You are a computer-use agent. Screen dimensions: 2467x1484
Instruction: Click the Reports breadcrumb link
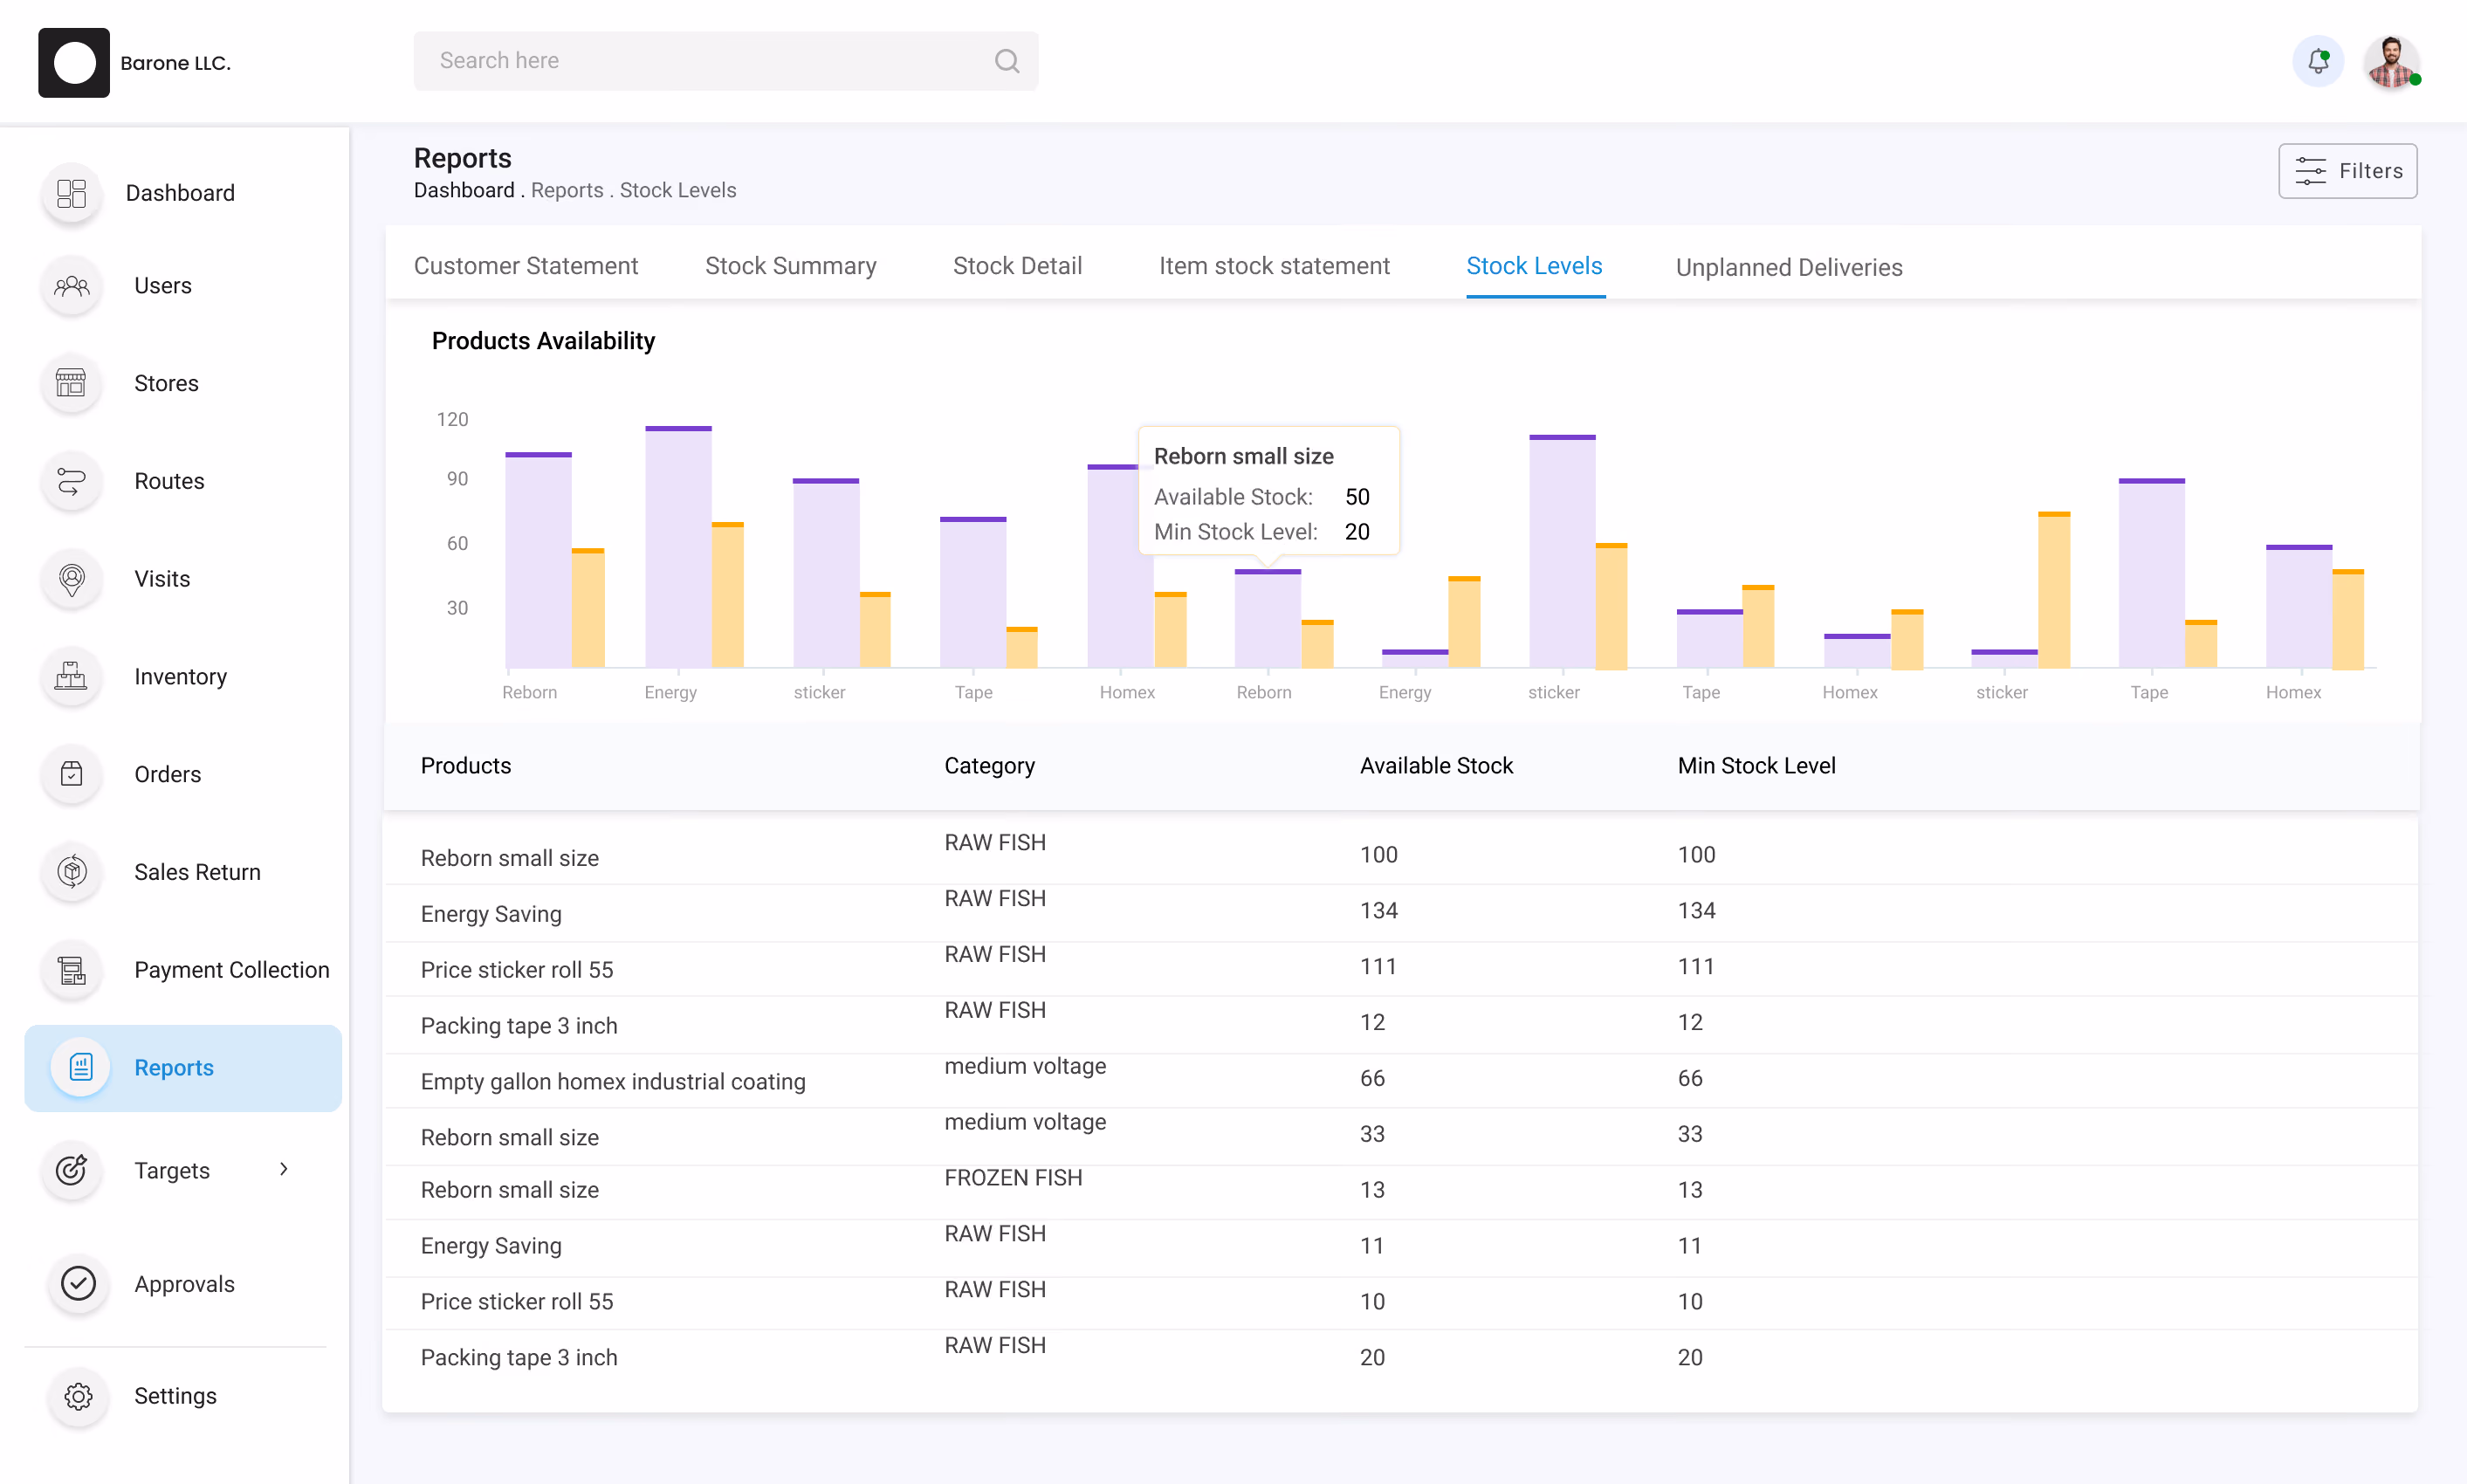567,190
